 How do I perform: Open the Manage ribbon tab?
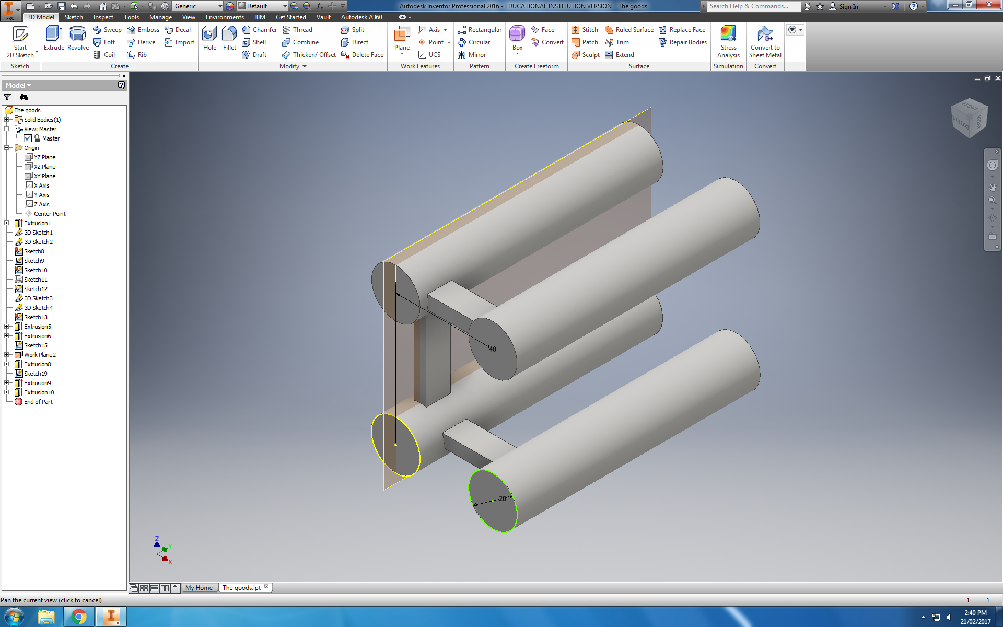click(x=160, y=17)
